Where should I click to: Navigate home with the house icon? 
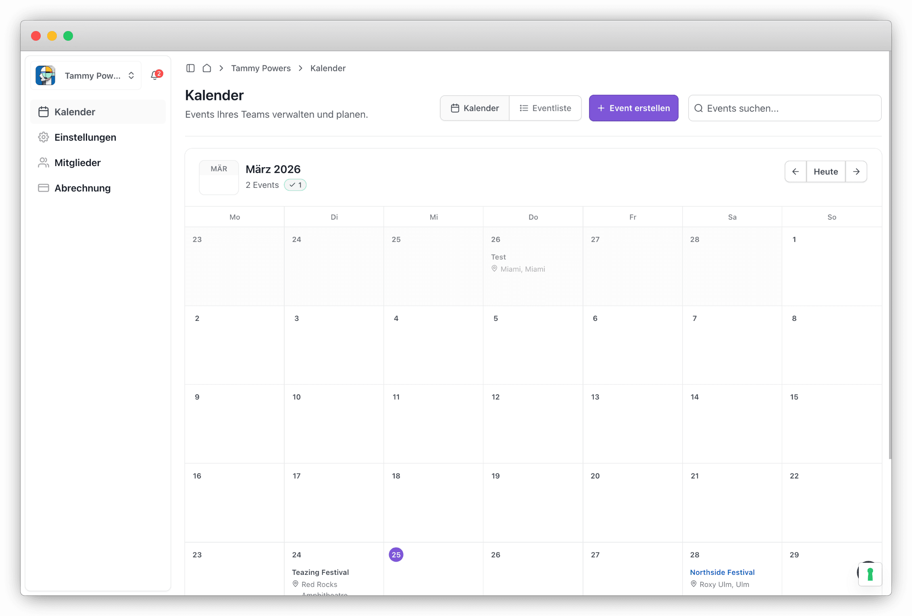tap(207, 68)
